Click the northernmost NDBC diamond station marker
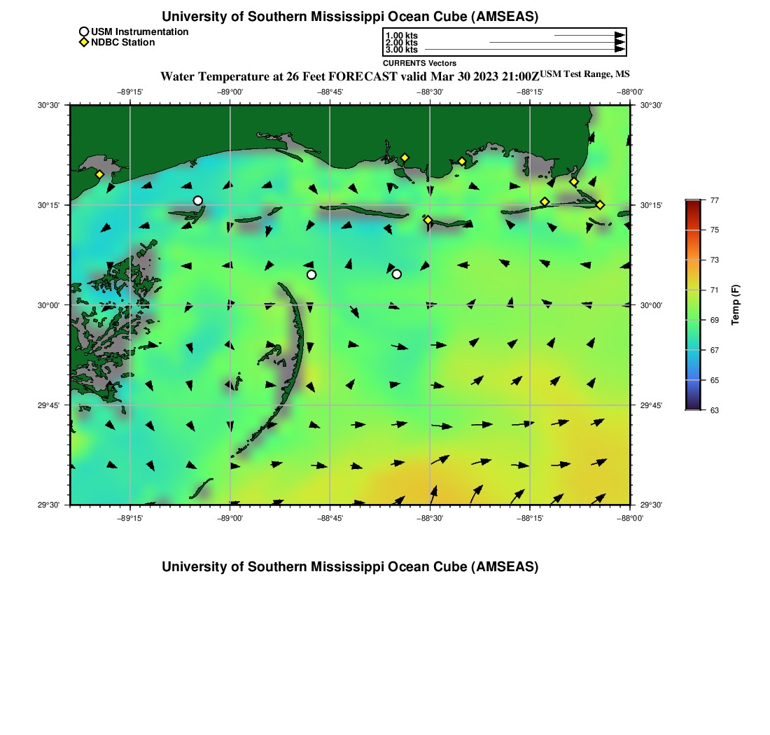 tap(405, 157)
